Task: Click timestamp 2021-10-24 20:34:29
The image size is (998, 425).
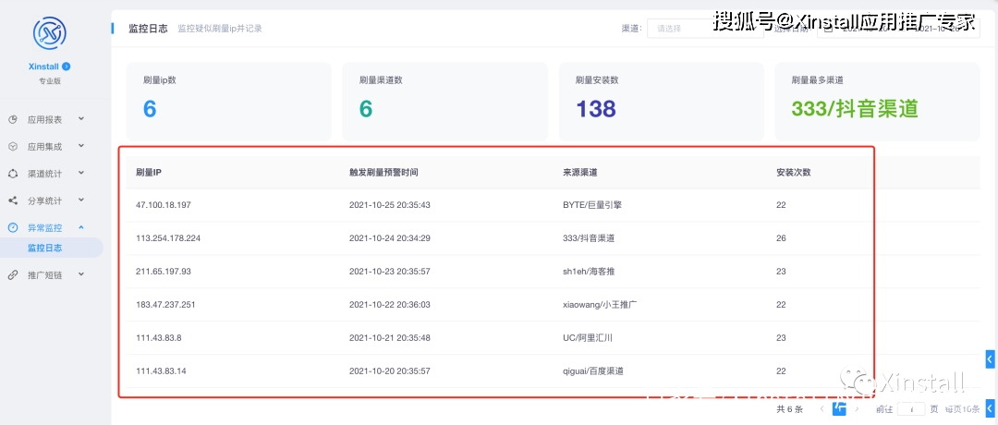Action: coord(390,238)
